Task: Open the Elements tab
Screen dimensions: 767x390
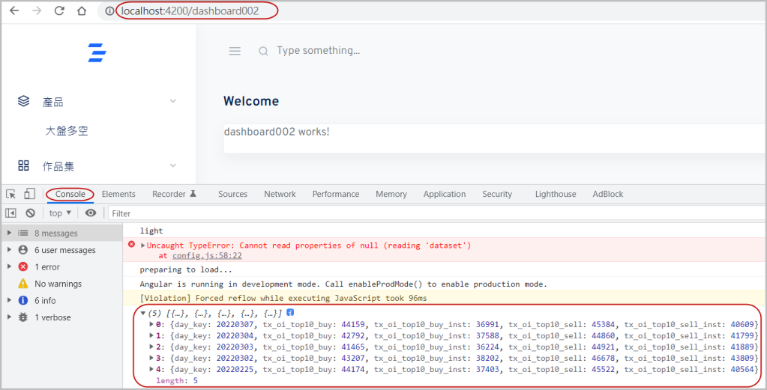Action: pyautogui.click(x=118, y=194)
